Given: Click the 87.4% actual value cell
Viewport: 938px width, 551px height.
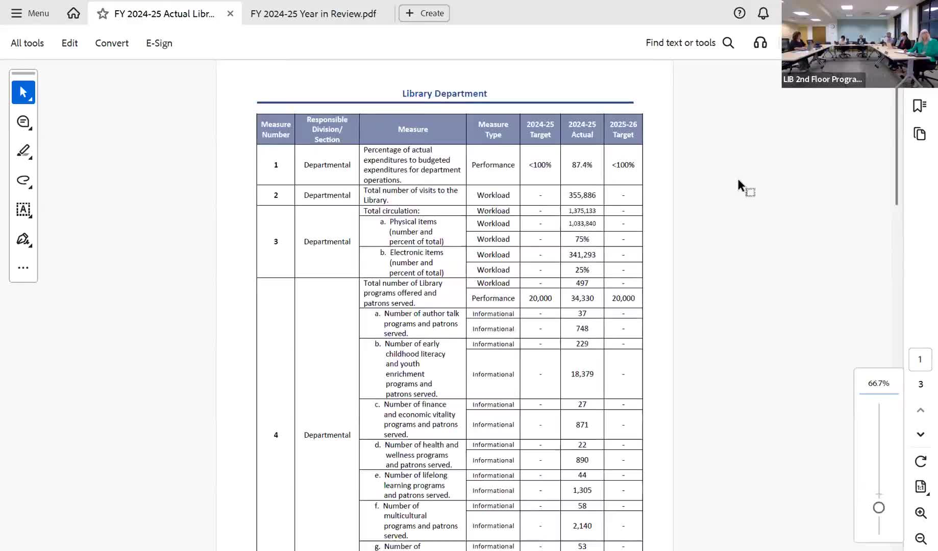Looking at the screenshot, I should click(582, 165).
